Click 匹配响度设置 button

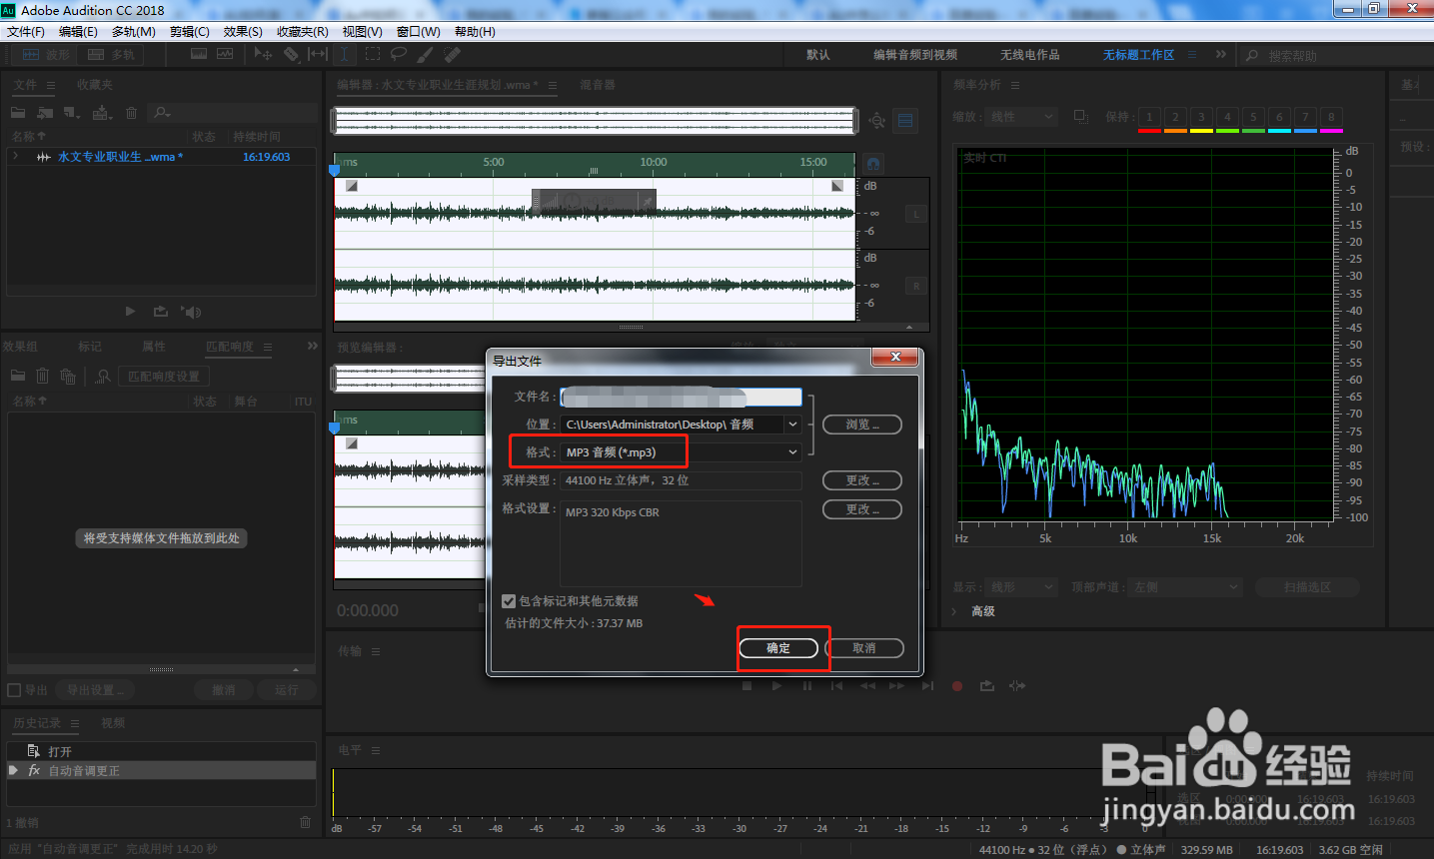click(164, 377)
